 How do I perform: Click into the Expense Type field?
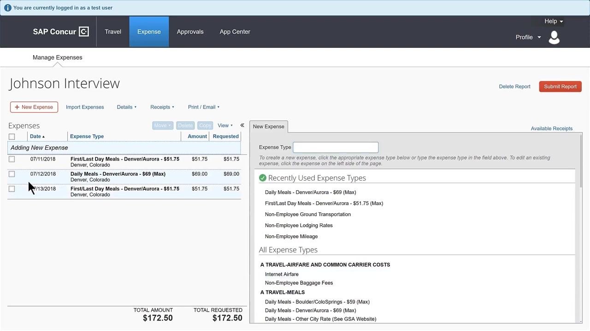[336, 147]
